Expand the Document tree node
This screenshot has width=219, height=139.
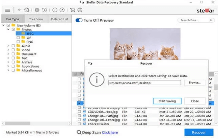pos(8,54)
